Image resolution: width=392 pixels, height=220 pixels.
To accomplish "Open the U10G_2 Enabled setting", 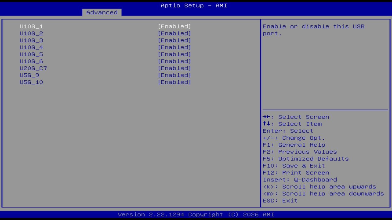I will (x=174, y=33).
